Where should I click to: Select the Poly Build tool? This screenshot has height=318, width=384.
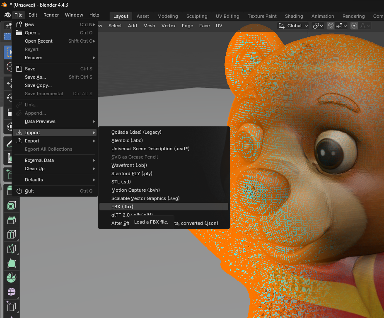point(12,263)
